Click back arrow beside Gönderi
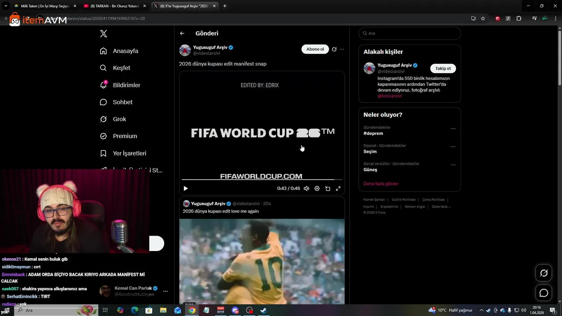562x316 pixels. pyautogui.click(x=182, y=33)
